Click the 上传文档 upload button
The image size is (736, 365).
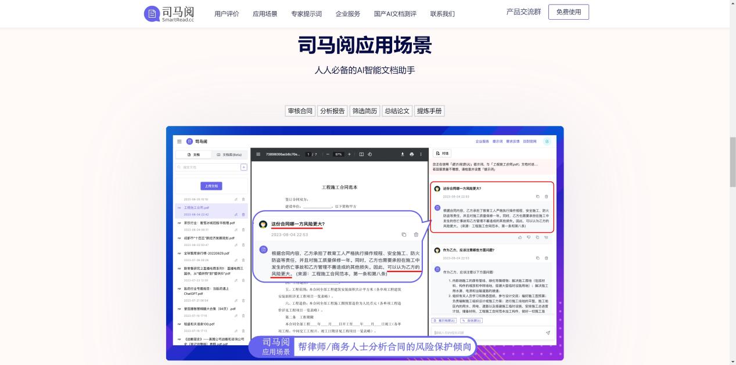coord(211,186)
